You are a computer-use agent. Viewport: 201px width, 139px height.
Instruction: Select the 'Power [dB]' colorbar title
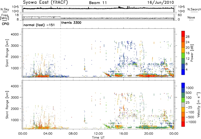192,53
